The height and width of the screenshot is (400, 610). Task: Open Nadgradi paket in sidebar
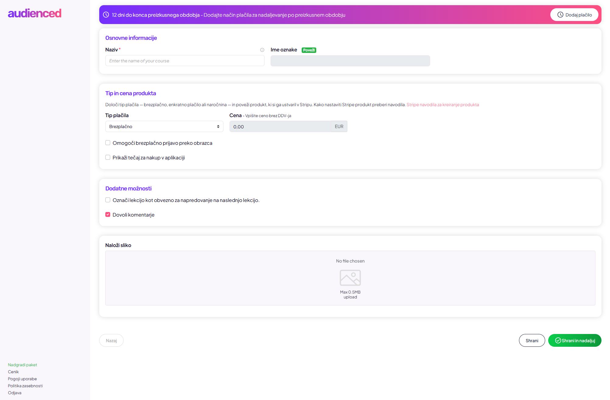click(23, 365)
